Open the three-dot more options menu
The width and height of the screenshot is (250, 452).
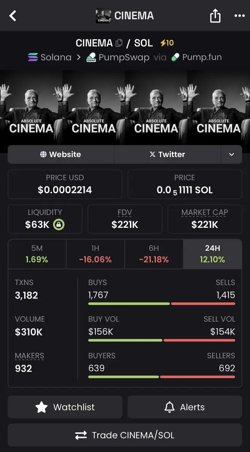coord(239,16)
